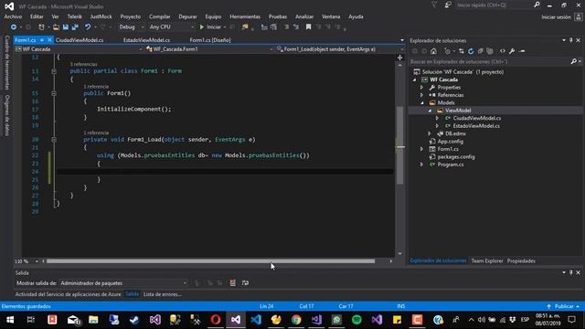This screenshot has width=585, height=329.
Task: Open the Cuadro de herramientas side tab
Action: (7, 63)
